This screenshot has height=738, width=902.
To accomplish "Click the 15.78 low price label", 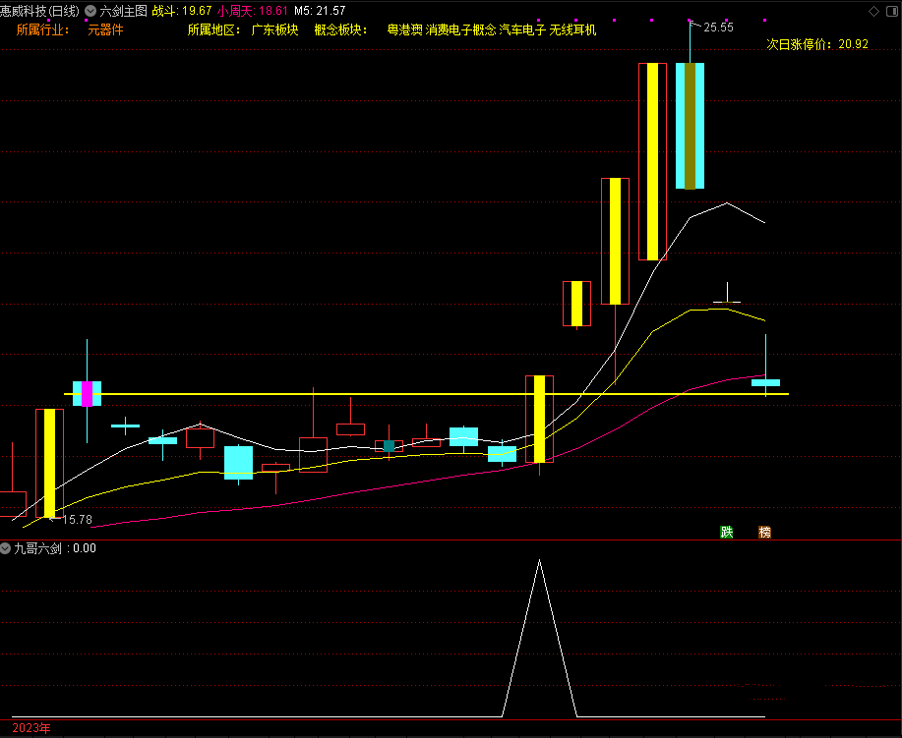I will pos(77,519).
